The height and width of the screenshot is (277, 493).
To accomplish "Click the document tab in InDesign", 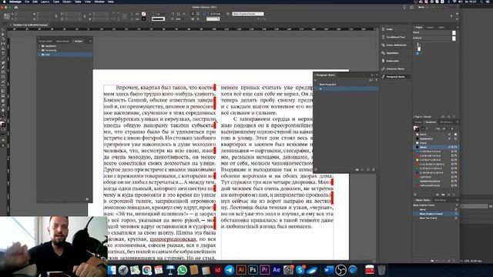I will (x=31, y=25).
